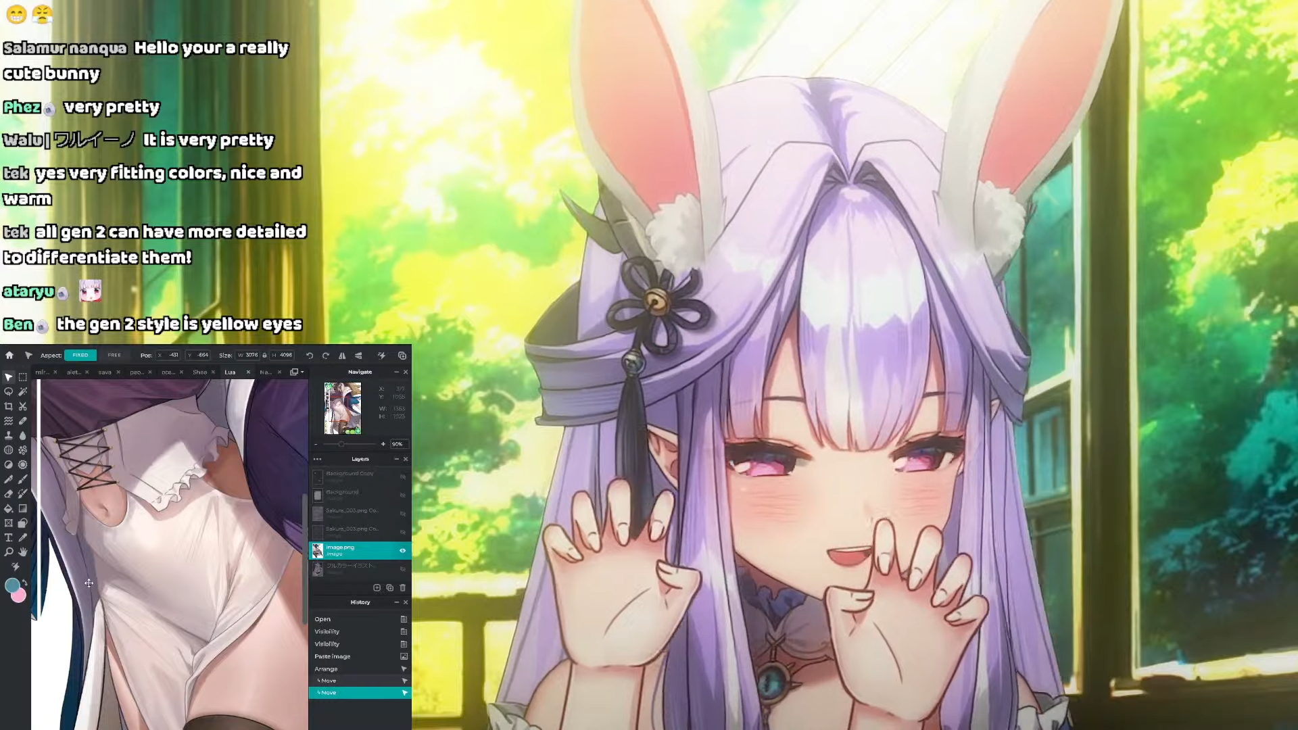Click the teal foreground color swatch
Screen dimensions: 1298x730
(x=11, y=585)
